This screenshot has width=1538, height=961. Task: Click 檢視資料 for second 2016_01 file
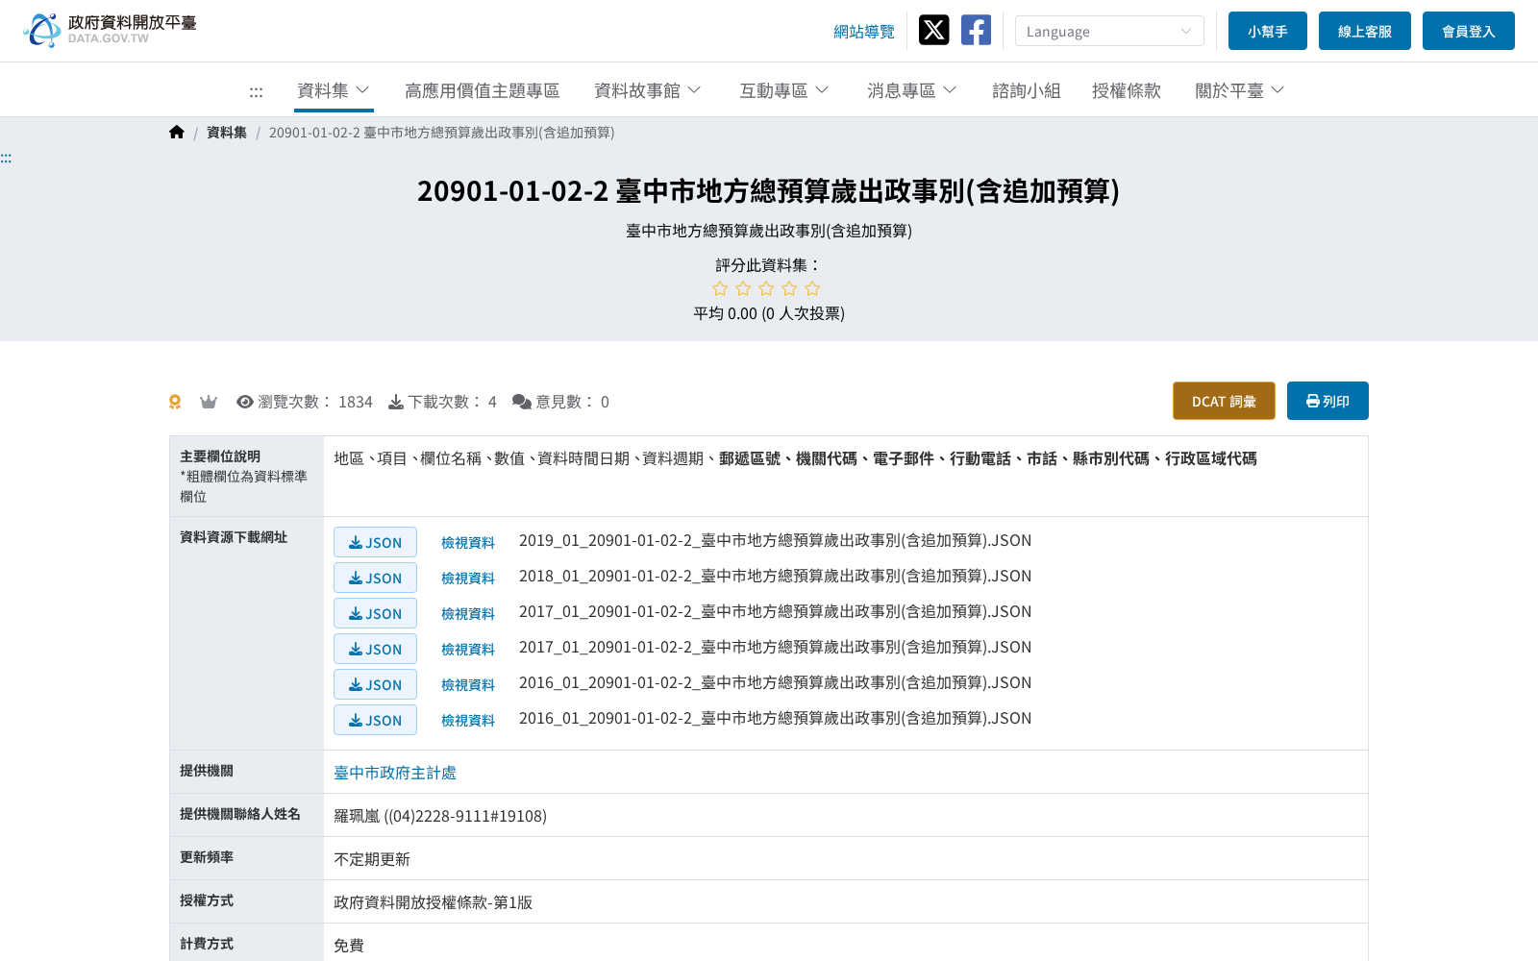468,721
